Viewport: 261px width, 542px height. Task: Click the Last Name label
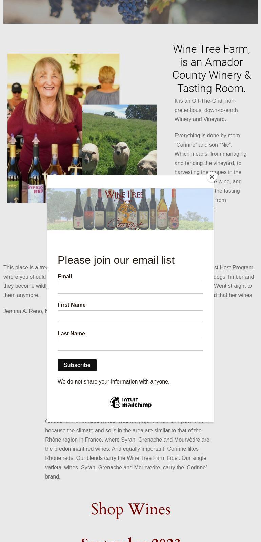point(71,334)
